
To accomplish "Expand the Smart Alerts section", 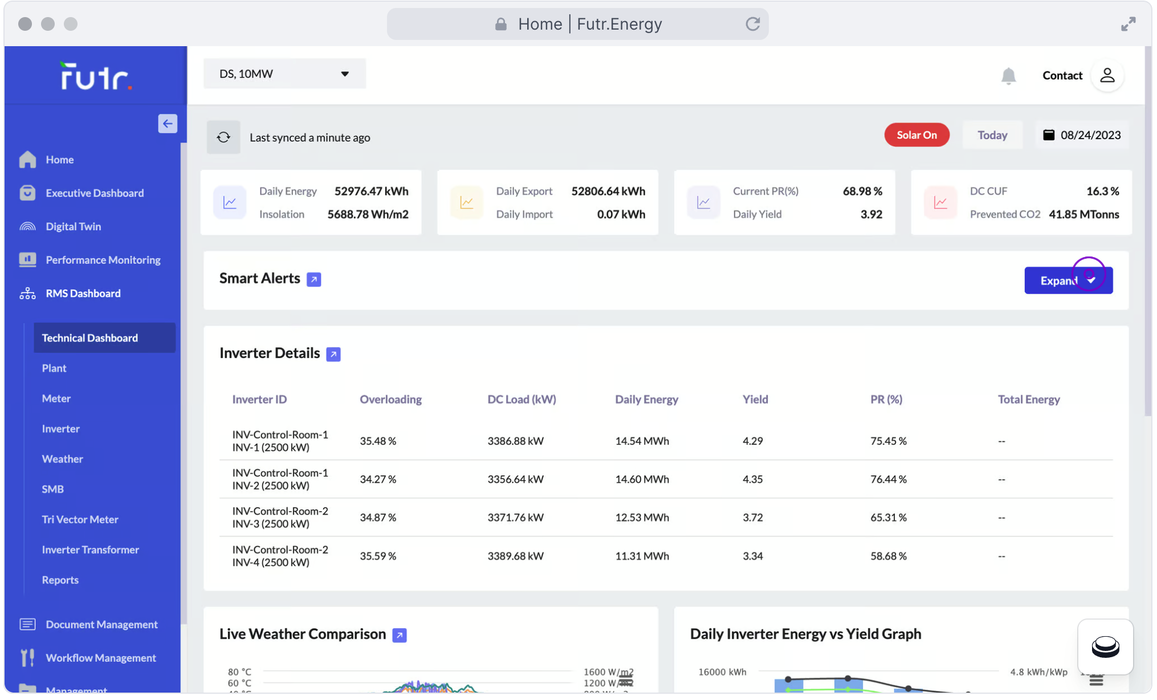I will coord(1068,280).
